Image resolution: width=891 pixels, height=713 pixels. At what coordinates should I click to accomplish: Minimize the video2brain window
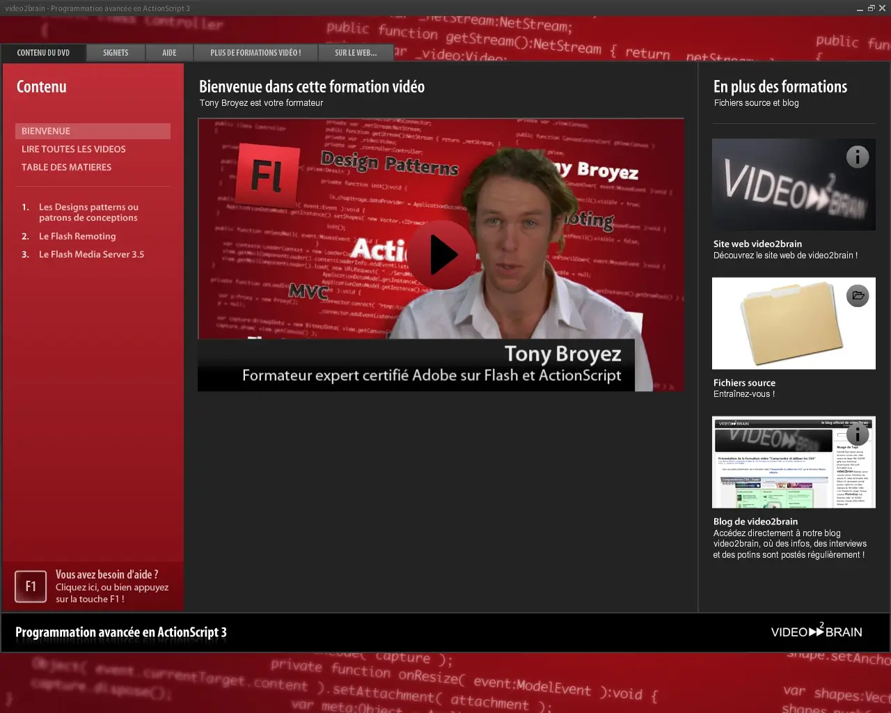(x=859, y=8)
